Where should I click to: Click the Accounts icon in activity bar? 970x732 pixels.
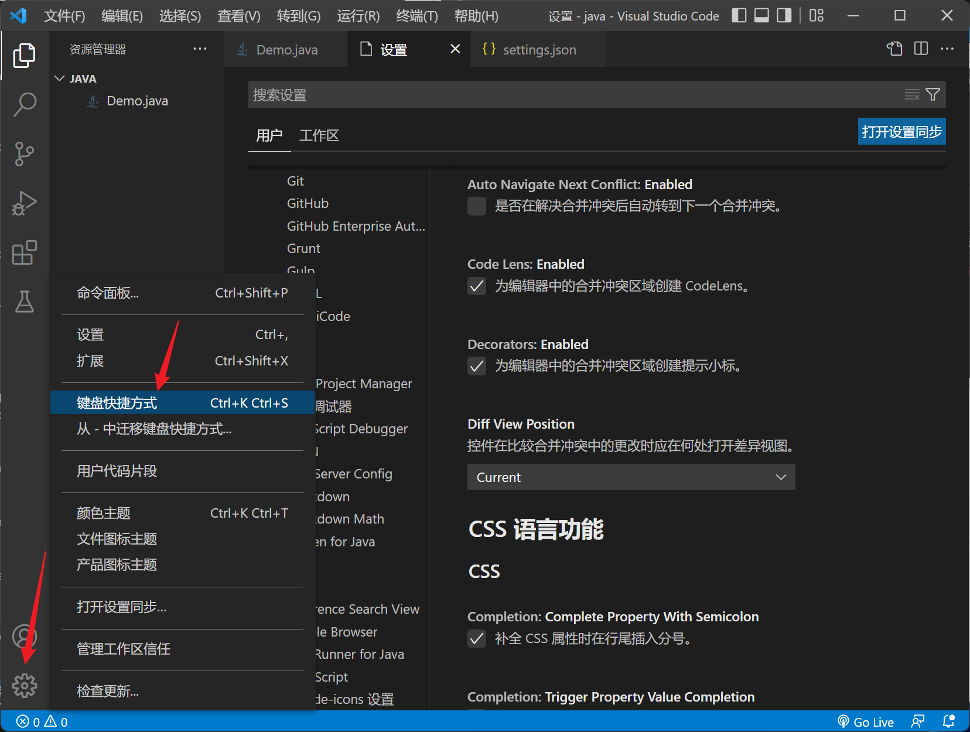tap(24, 637)
